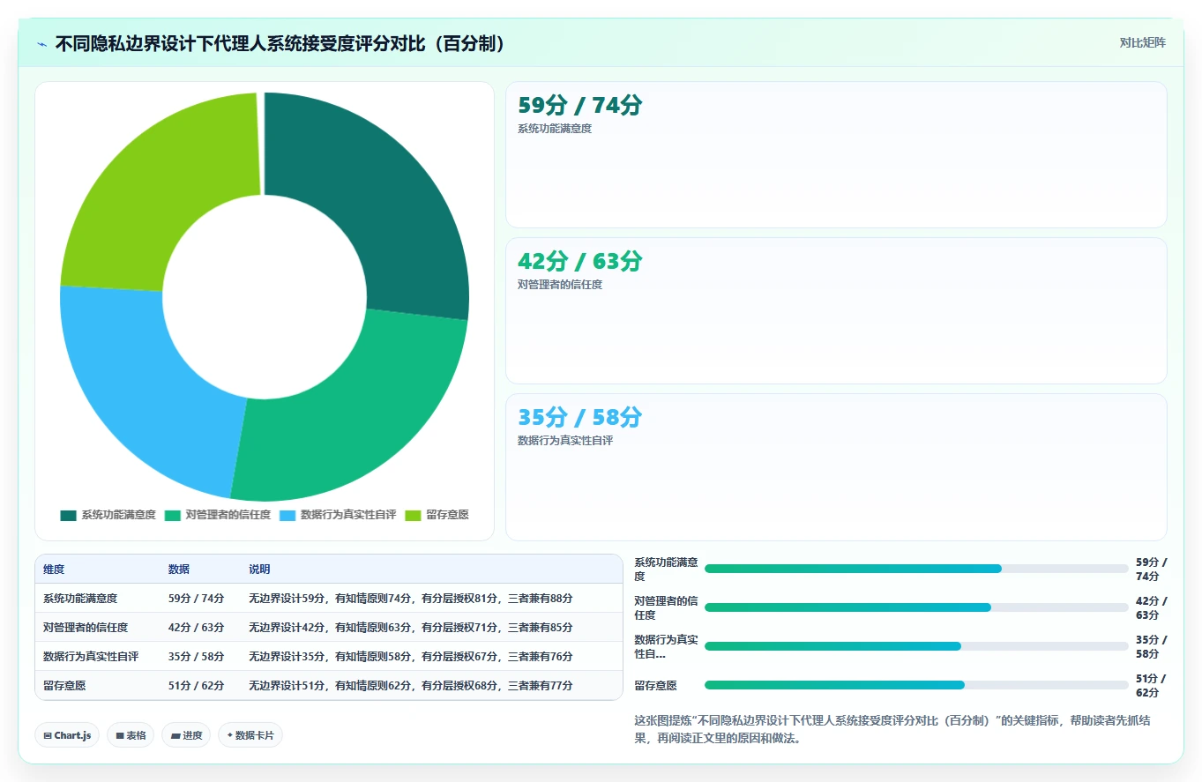Click the 系统功能满意度 table row label

[80, 599]
